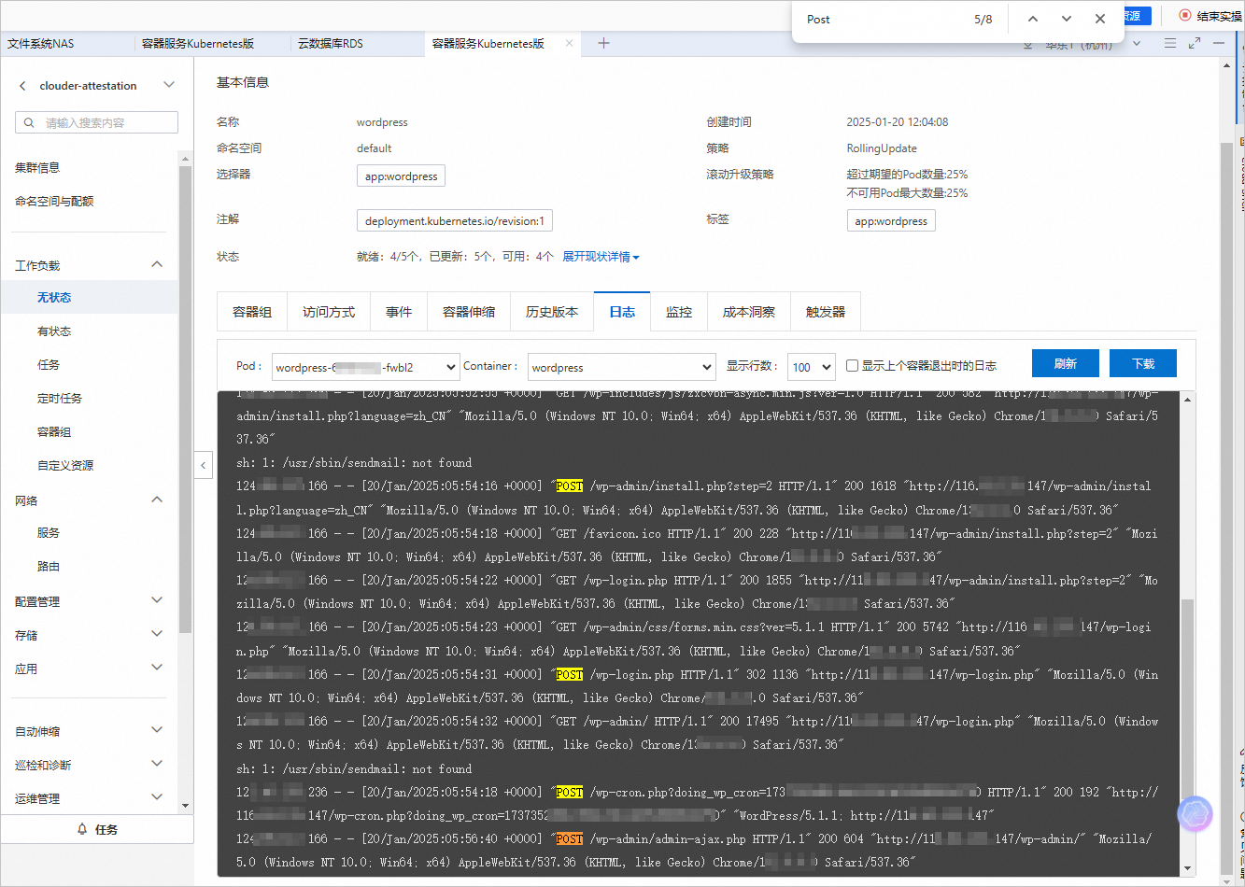
Task: Open the floating purple assistant icon
Action: (1195, 814)
